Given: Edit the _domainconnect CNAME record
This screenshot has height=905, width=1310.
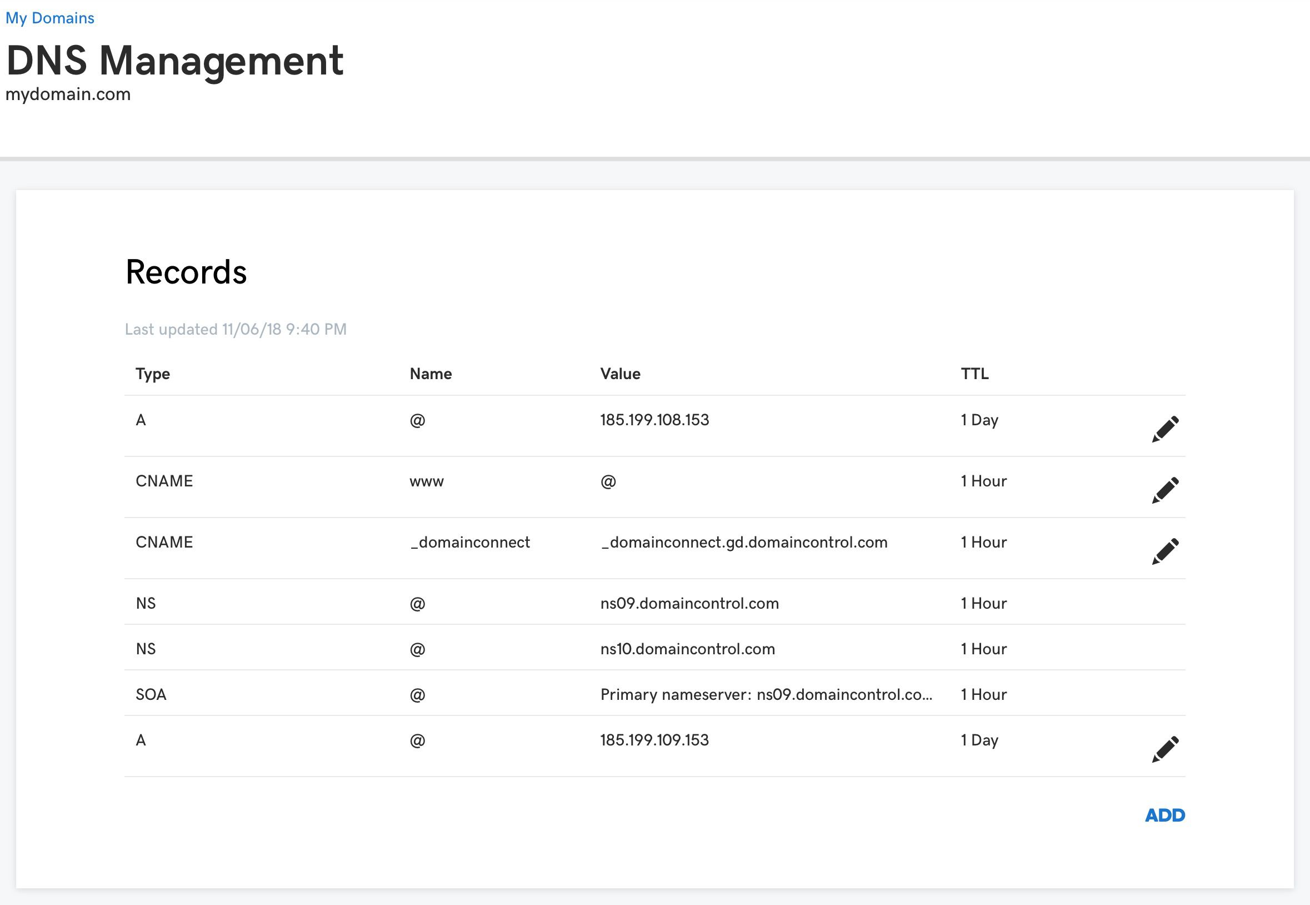Looking at the screenshot, I should [1165, 552].
